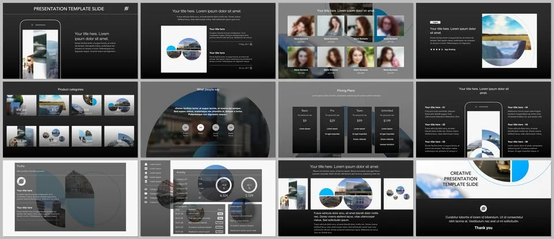Image resolution: width=554 pixels, height=239 pixels.
Task: Click the round logo on the Profile slide
Action: (x=21, y=181)
